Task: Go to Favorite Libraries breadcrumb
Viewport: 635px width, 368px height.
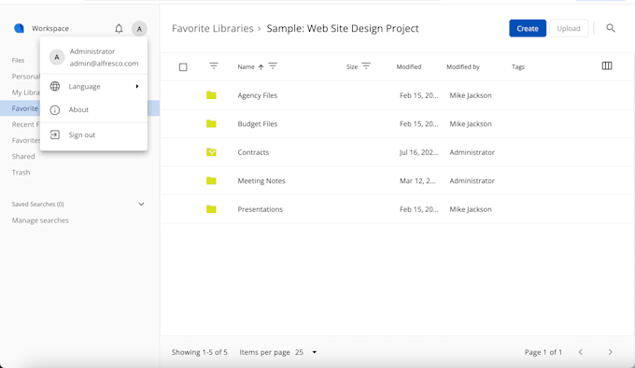Action: [212, 28]
